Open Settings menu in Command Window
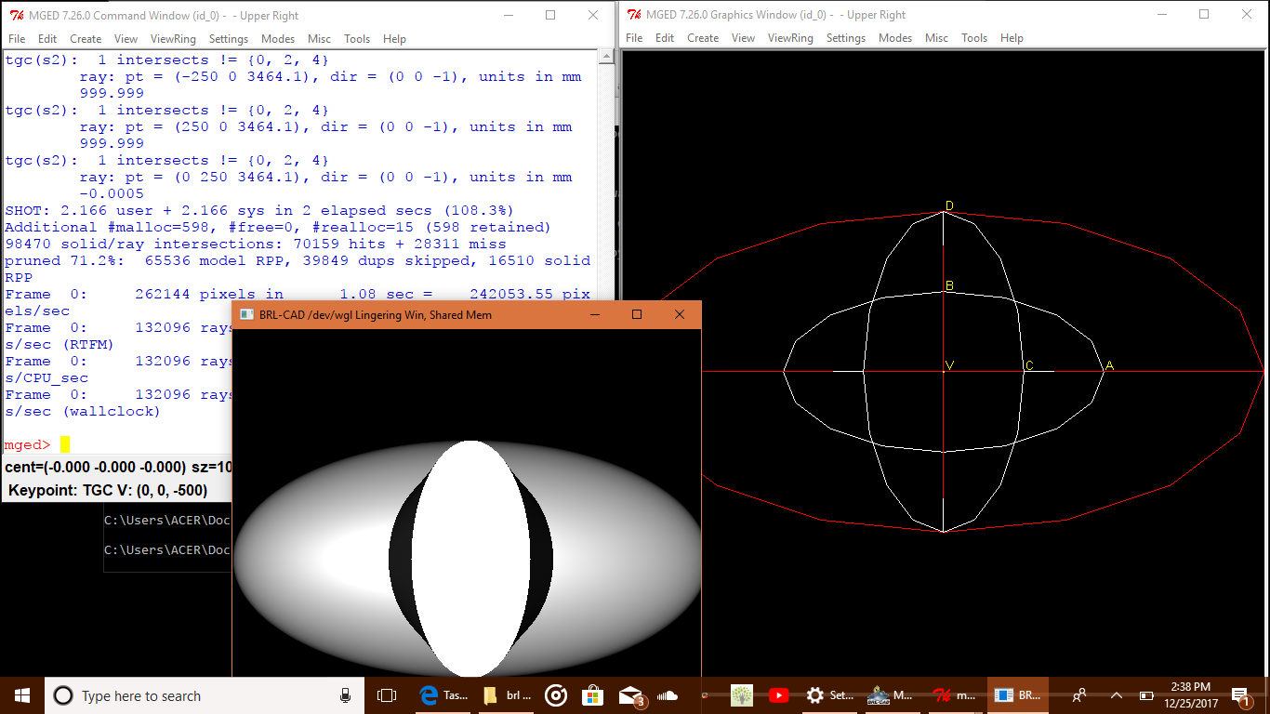This screenshot has width=1270, height=714. tap(229, 39)
